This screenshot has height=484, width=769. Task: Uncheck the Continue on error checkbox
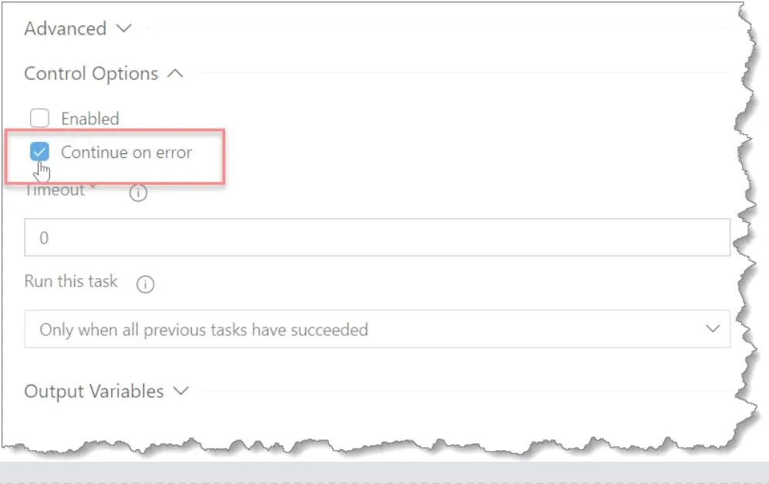point(39,152)
